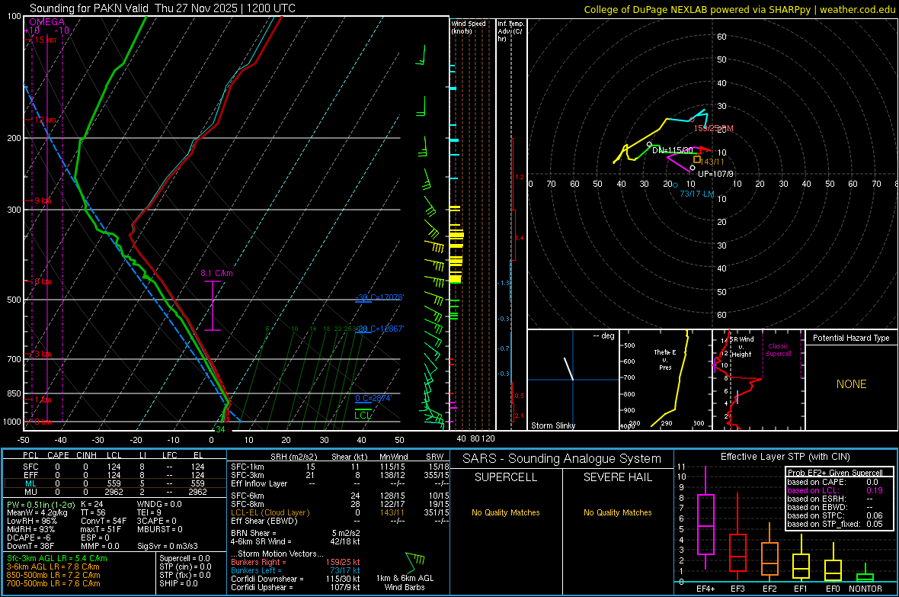Click the 'WNDG = 0.0' value
Viewport: 899px width, 597px height.
point(159,504)
